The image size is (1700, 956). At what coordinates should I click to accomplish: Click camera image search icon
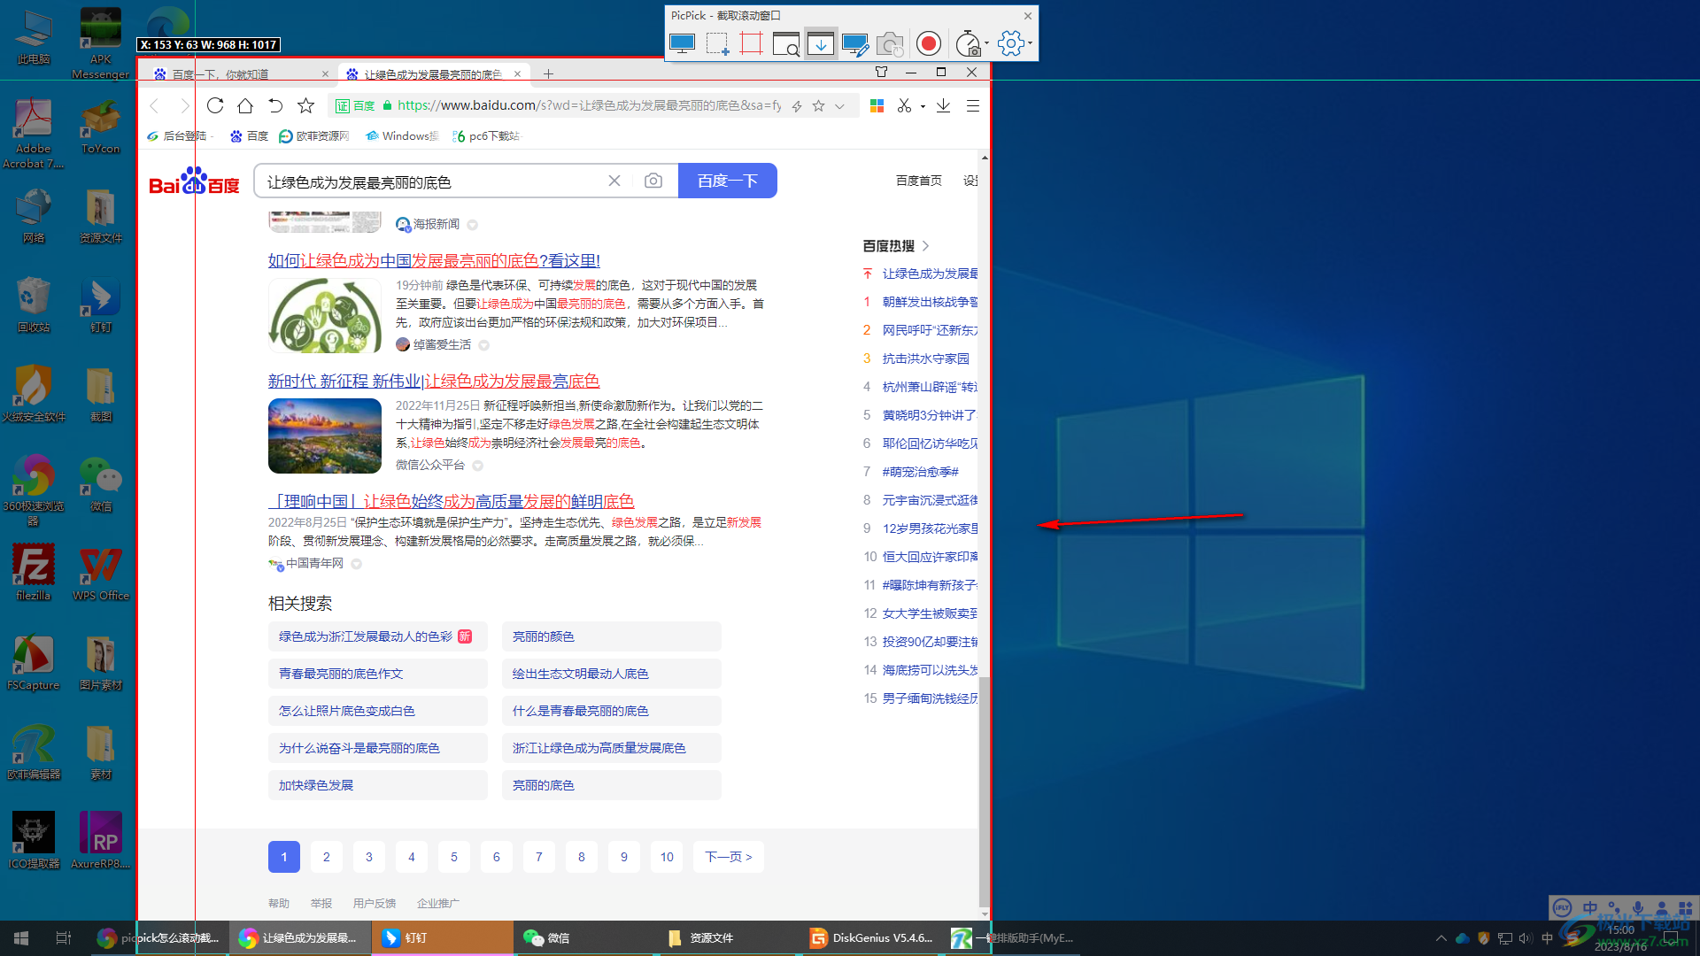[x=653, y=181]
